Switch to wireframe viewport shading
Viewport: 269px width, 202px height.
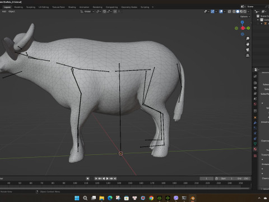point(234,11)
